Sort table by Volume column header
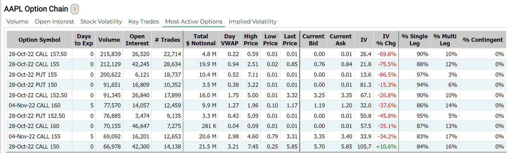This screenshot has height=153, width=507. point(109,40)
